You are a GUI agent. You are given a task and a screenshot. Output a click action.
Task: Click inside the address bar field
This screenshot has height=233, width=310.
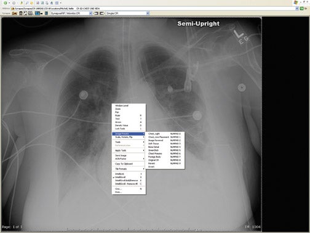coord(154,9)
